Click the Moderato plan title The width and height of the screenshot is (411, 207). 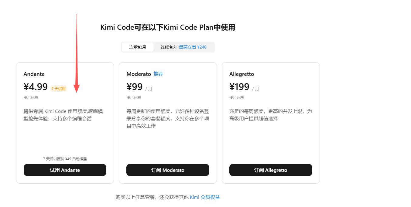tap(139, 74)
